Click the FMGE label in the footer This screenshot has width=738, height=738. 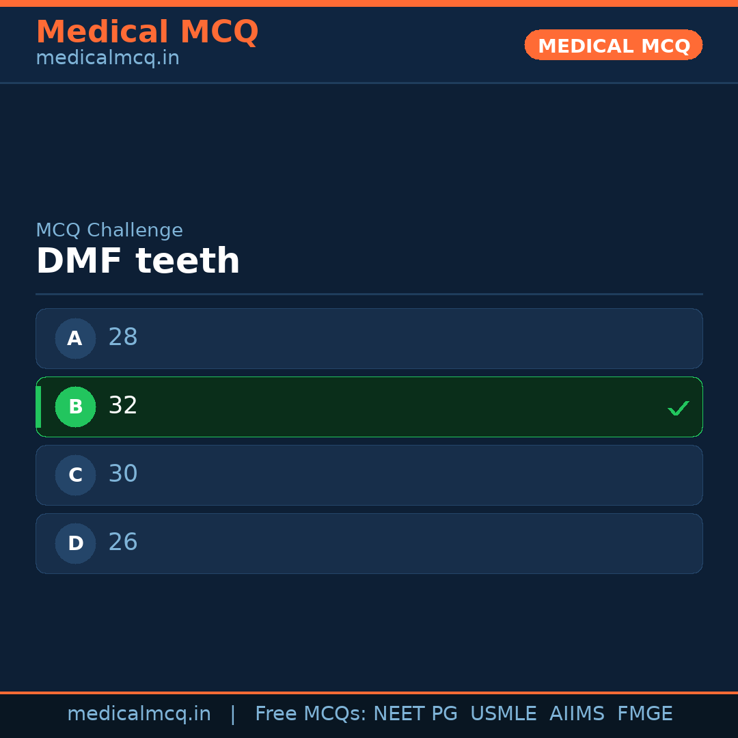pos(644,713)
